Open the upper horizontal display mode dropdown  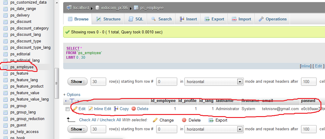pyautogui.click(x=214, y=82)
